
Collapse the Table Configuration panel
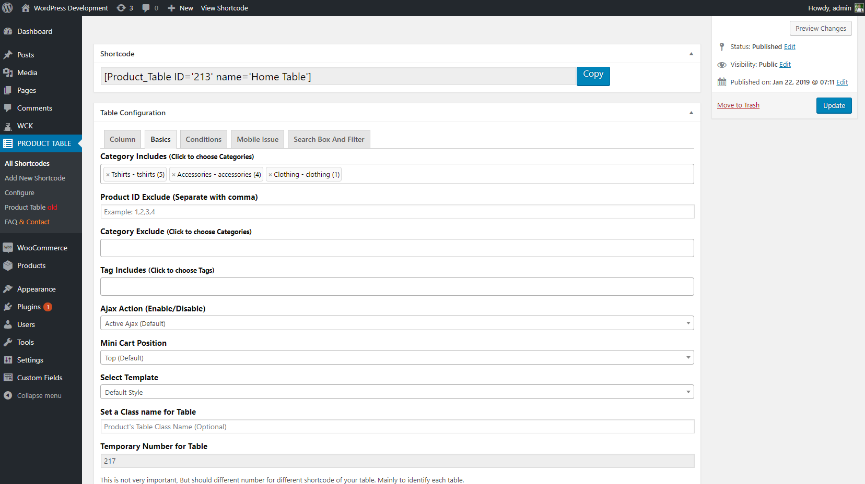[691, 113]
